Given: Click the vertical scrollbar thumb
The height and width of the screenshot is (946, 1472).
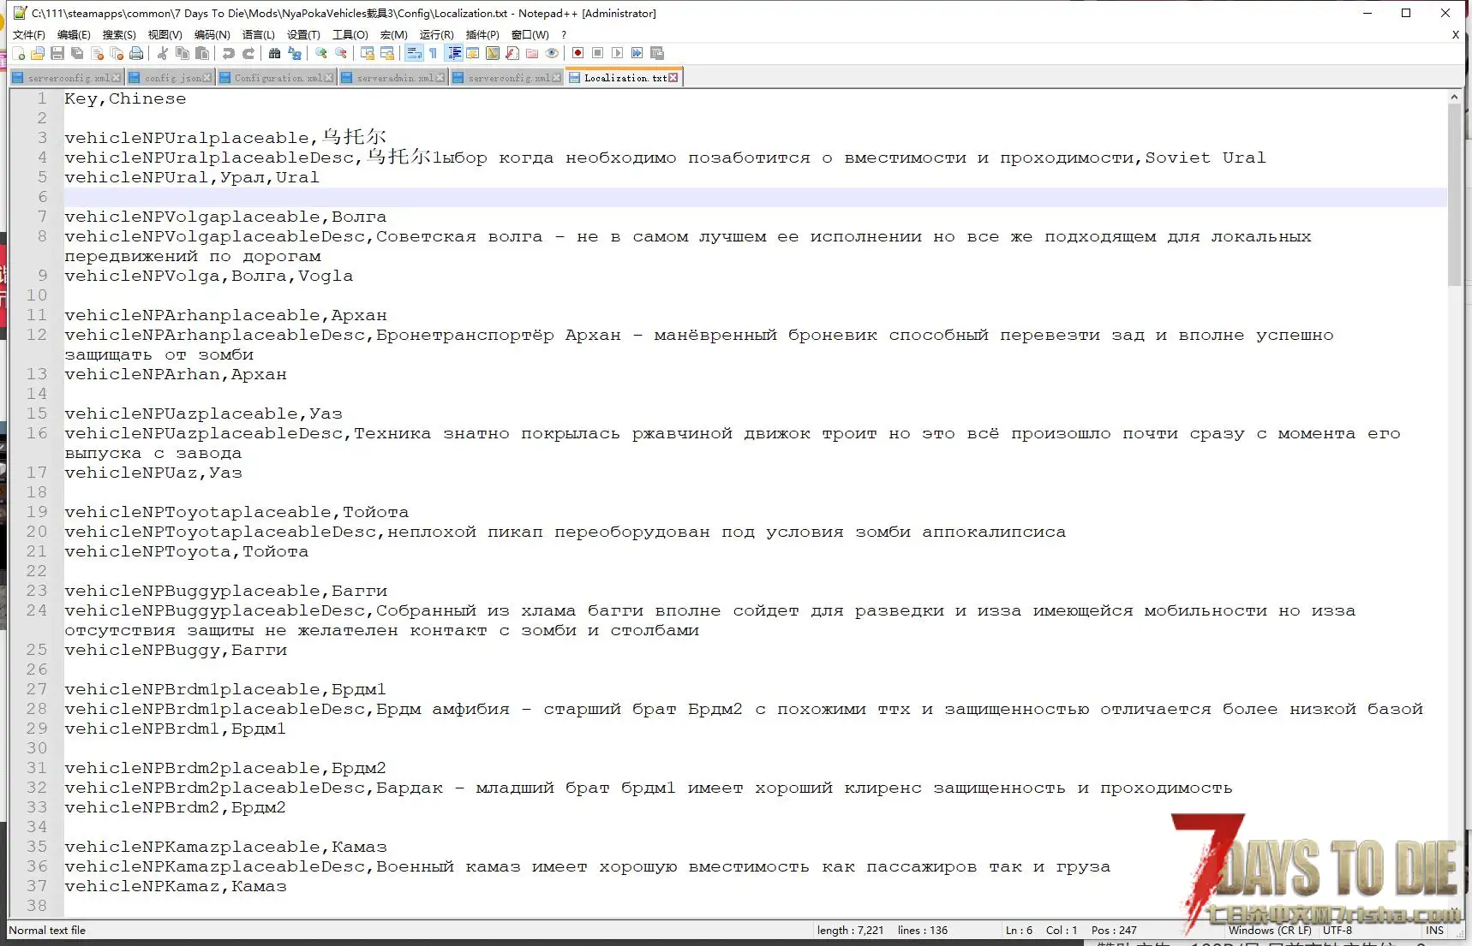Looking at the screenshot, I should tap(1454, 195).
